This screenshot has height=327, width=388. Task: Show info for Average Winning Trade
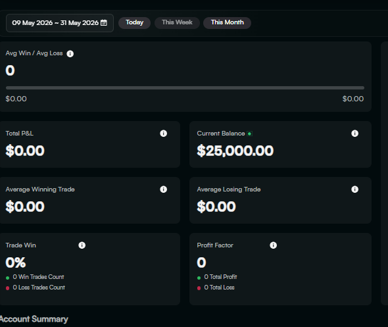(x=163, y=189)
